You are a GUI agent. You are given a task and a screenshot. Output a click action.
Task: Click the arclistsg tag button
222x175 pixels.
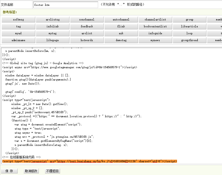[53, 19]
